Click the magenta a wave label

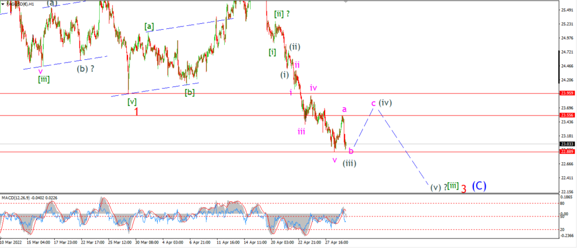coord(344,109)
